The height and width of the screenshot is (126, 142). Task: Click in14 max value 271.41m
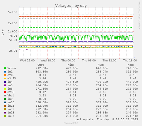tap(132, 116)
